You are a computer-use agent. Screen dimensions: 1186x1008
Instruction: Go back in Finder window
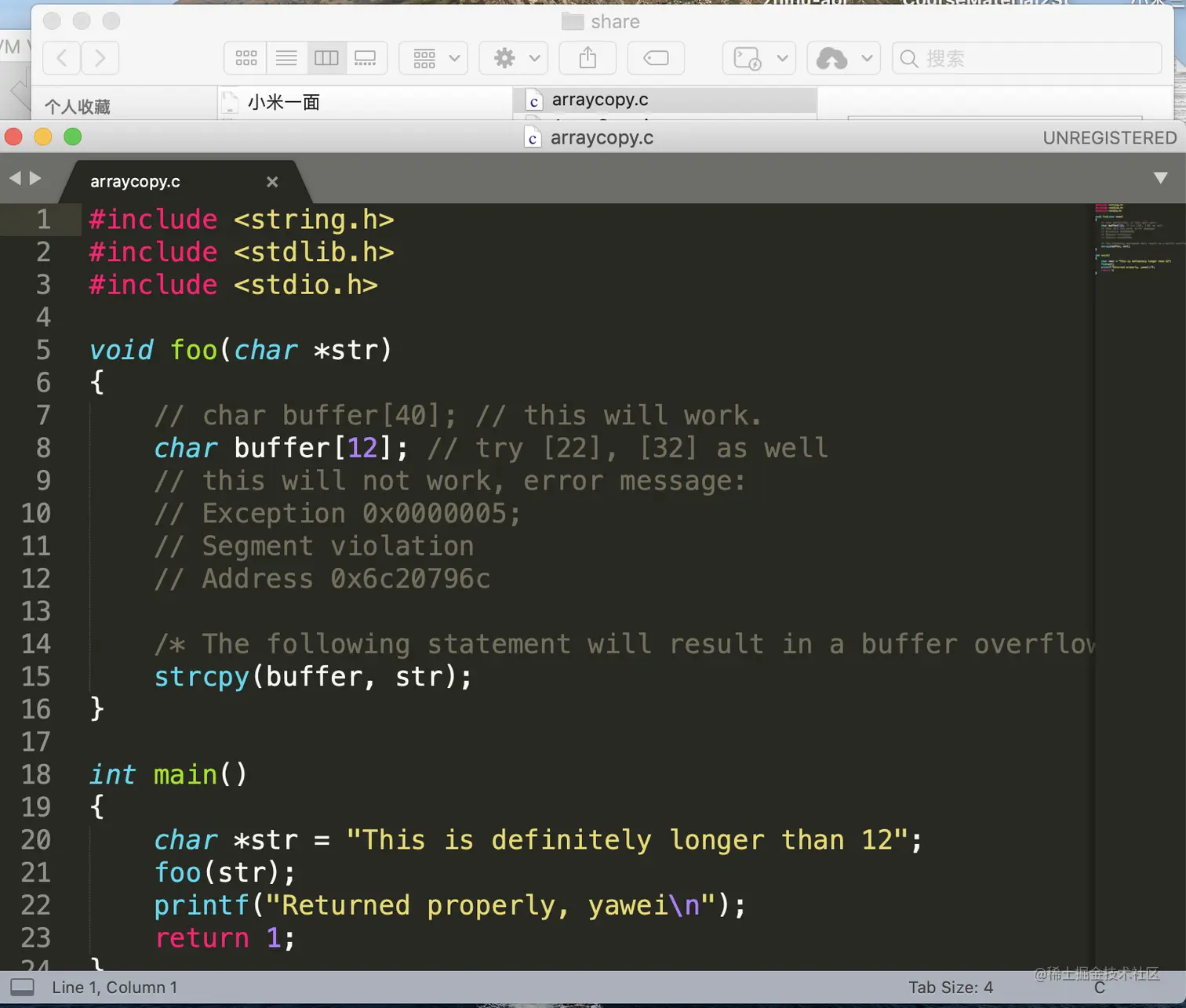point(62,58)
